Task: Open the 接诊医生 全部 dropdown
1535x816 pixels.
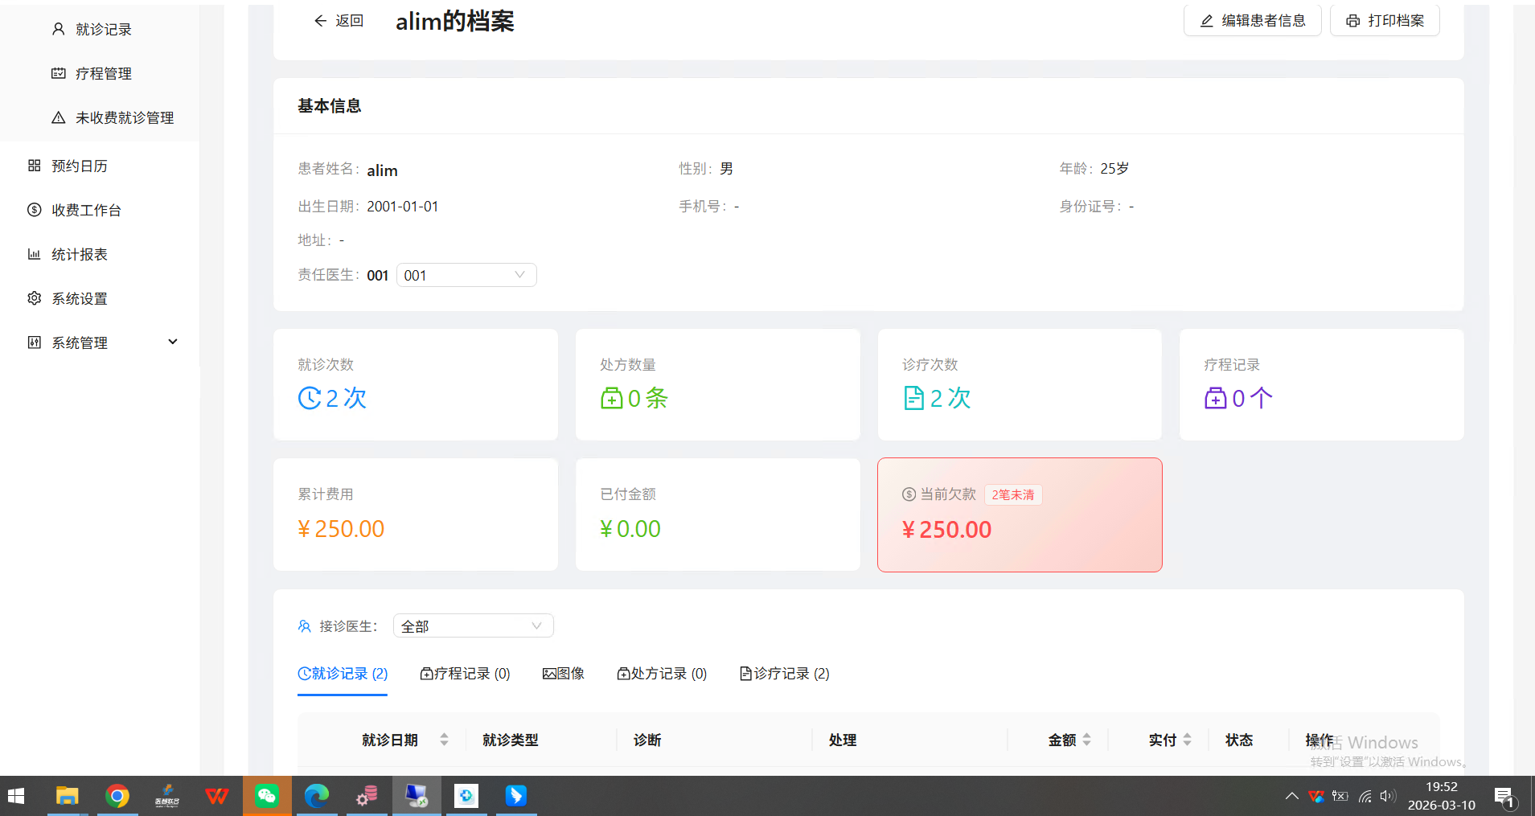Action: 473,626
